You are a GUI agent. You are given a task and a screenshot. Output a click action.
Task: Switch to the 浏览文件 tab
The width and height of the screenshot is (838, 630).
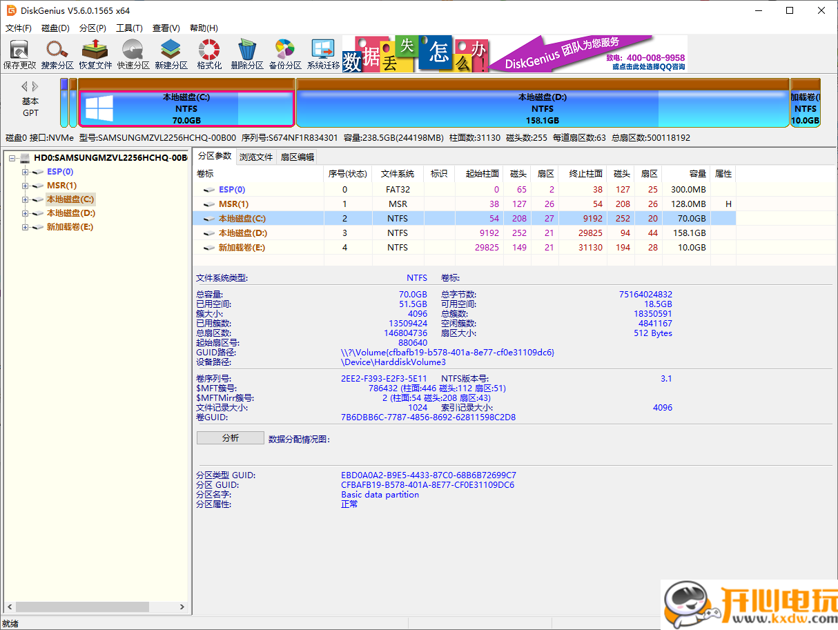coord(256,157)
